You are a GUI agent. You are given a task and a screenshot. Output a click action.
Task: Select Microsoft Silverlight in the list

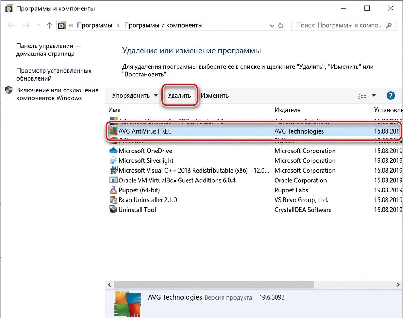tap(146, 160)
